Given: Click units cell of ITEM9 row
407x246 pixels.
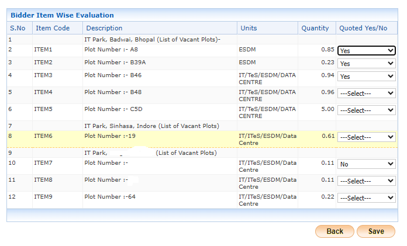Looking at the screenshot, I should pyautogui.click(x=267, y=200).
